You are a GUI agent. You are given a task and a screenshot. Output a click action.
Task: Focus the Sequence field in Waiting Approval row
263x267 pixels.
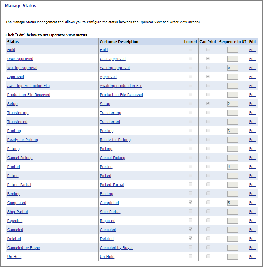(x=233, y=68)
